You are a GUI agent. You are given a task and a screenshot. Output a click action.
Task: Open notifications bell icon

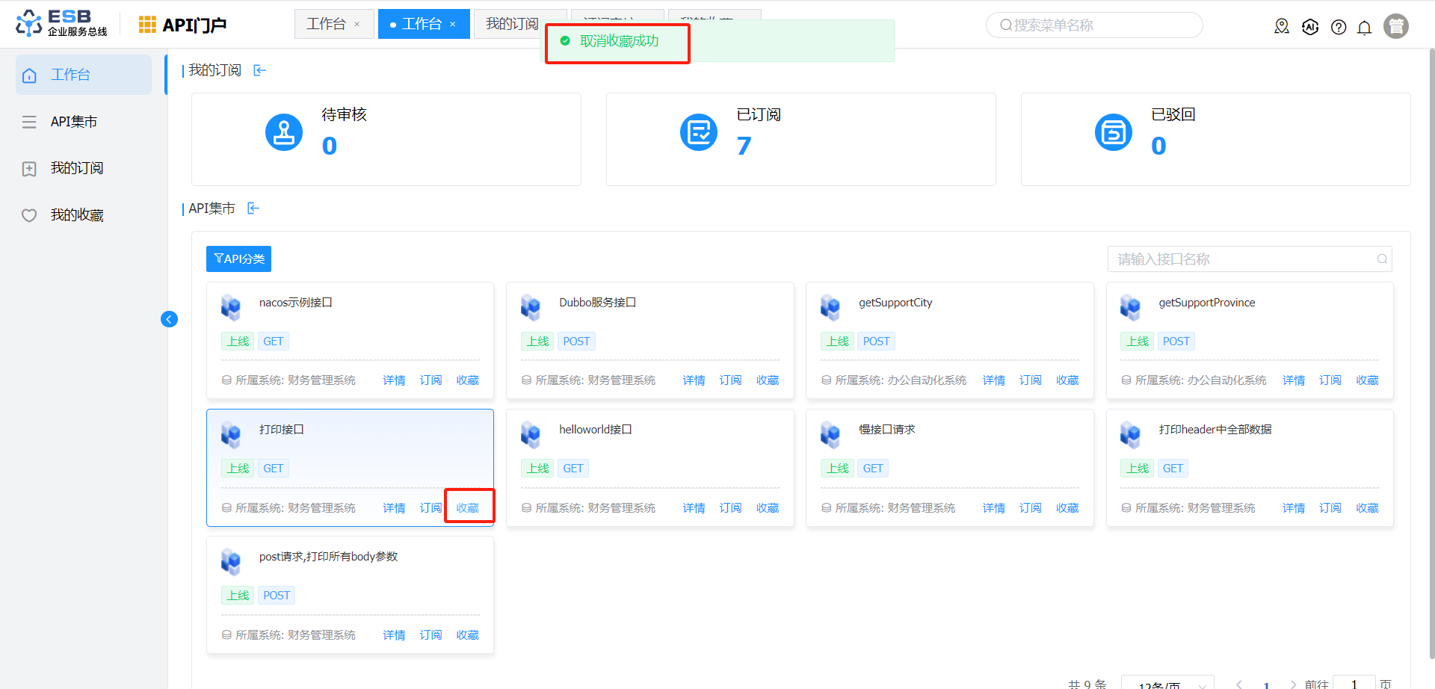coord(1364,27)
